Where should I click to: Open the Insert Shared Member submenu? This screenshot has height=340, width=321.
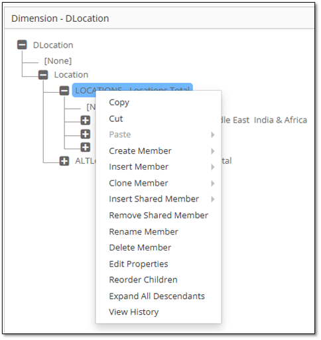click(159, 199)
